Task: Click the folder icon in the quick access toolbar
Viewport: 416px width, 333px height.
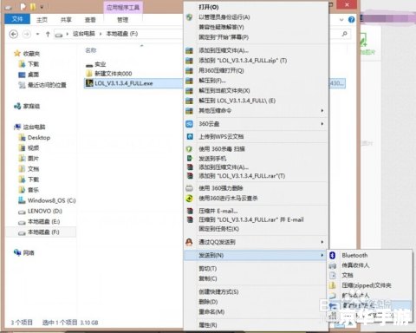Action: [33, 6]
